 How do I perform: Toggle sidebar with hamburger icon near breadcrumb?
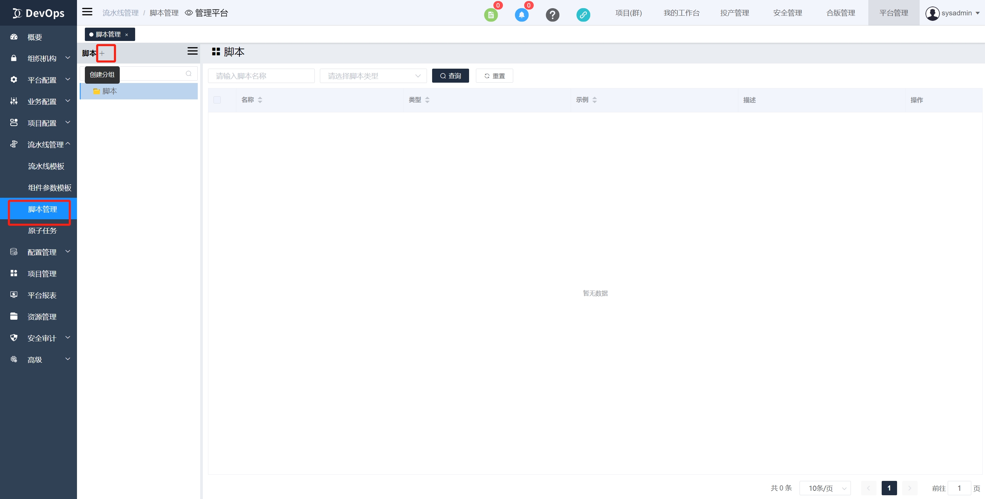(x=87, y=12)
